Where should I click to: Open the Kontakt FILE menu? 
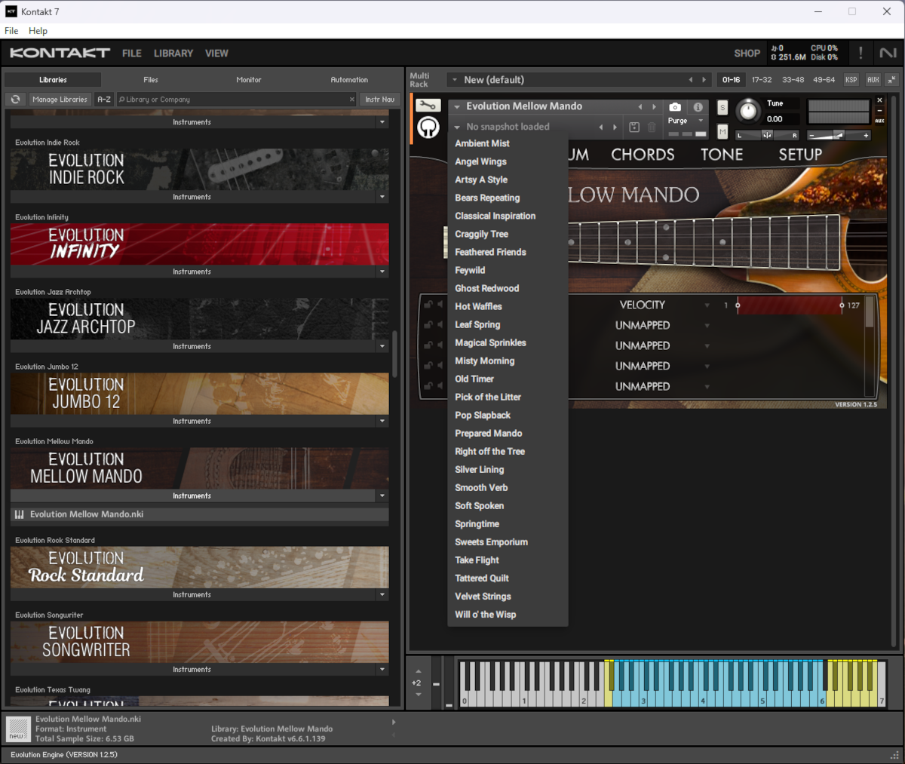point(132,54)
